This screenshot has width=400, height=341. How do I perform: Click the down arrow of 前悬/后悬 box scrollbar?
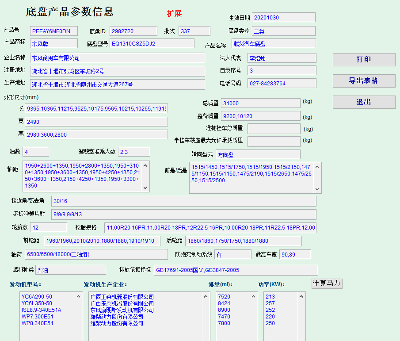(x=317, y=189)
